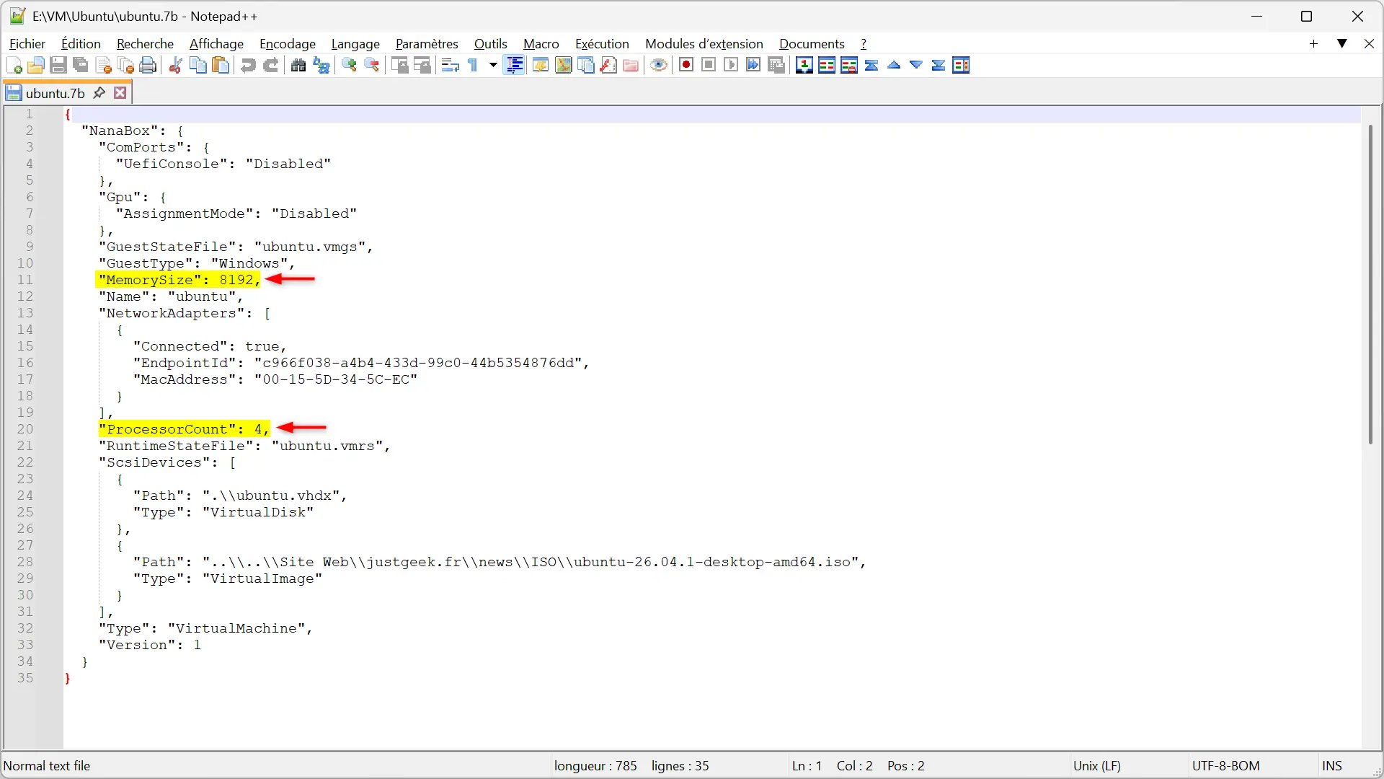Open Folder as Workspace icon
The height and width of the screenshot is (779, 1384).
click(x=631, y=66)
